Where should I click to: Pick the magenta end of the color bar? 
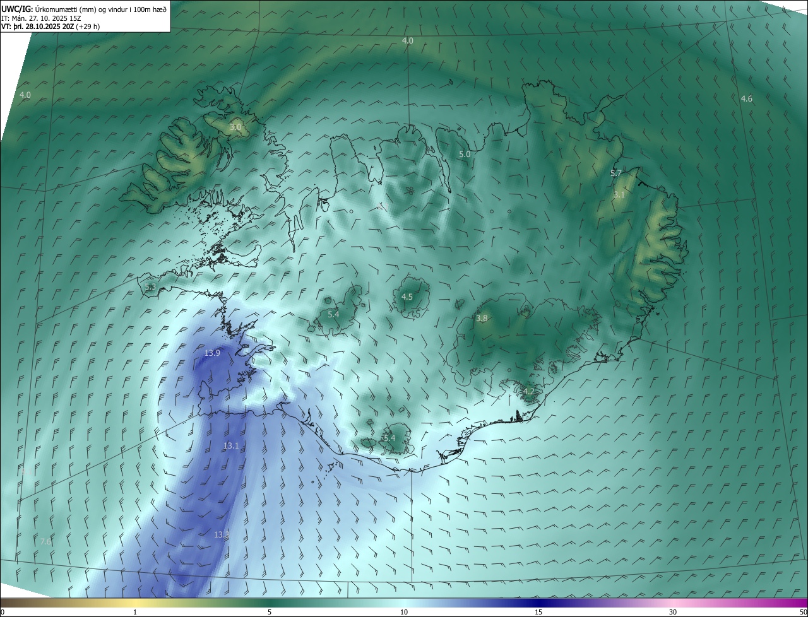pos(795,602)
